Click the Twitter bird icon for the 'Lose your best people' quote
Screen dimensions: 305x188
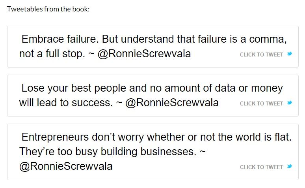[x=290, y=103]
